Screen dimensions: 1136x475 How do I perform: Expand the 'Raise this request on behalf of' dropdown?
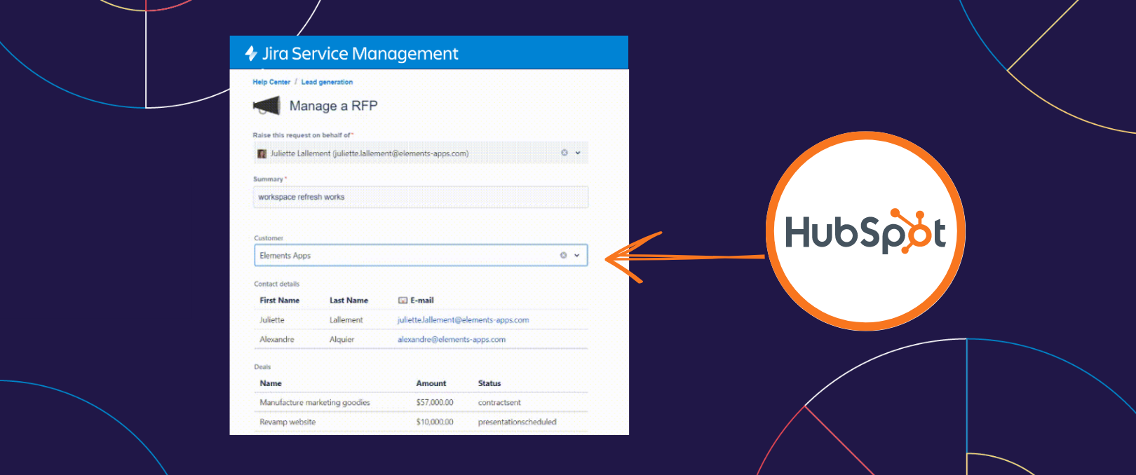point(578,153)
